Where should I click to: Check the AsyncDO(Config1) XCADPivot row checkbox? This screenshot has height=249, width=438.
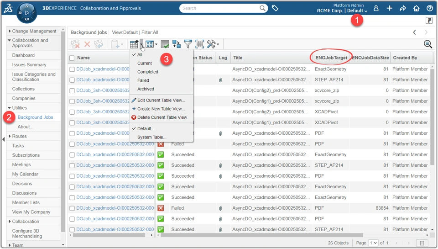coord(72,122)
